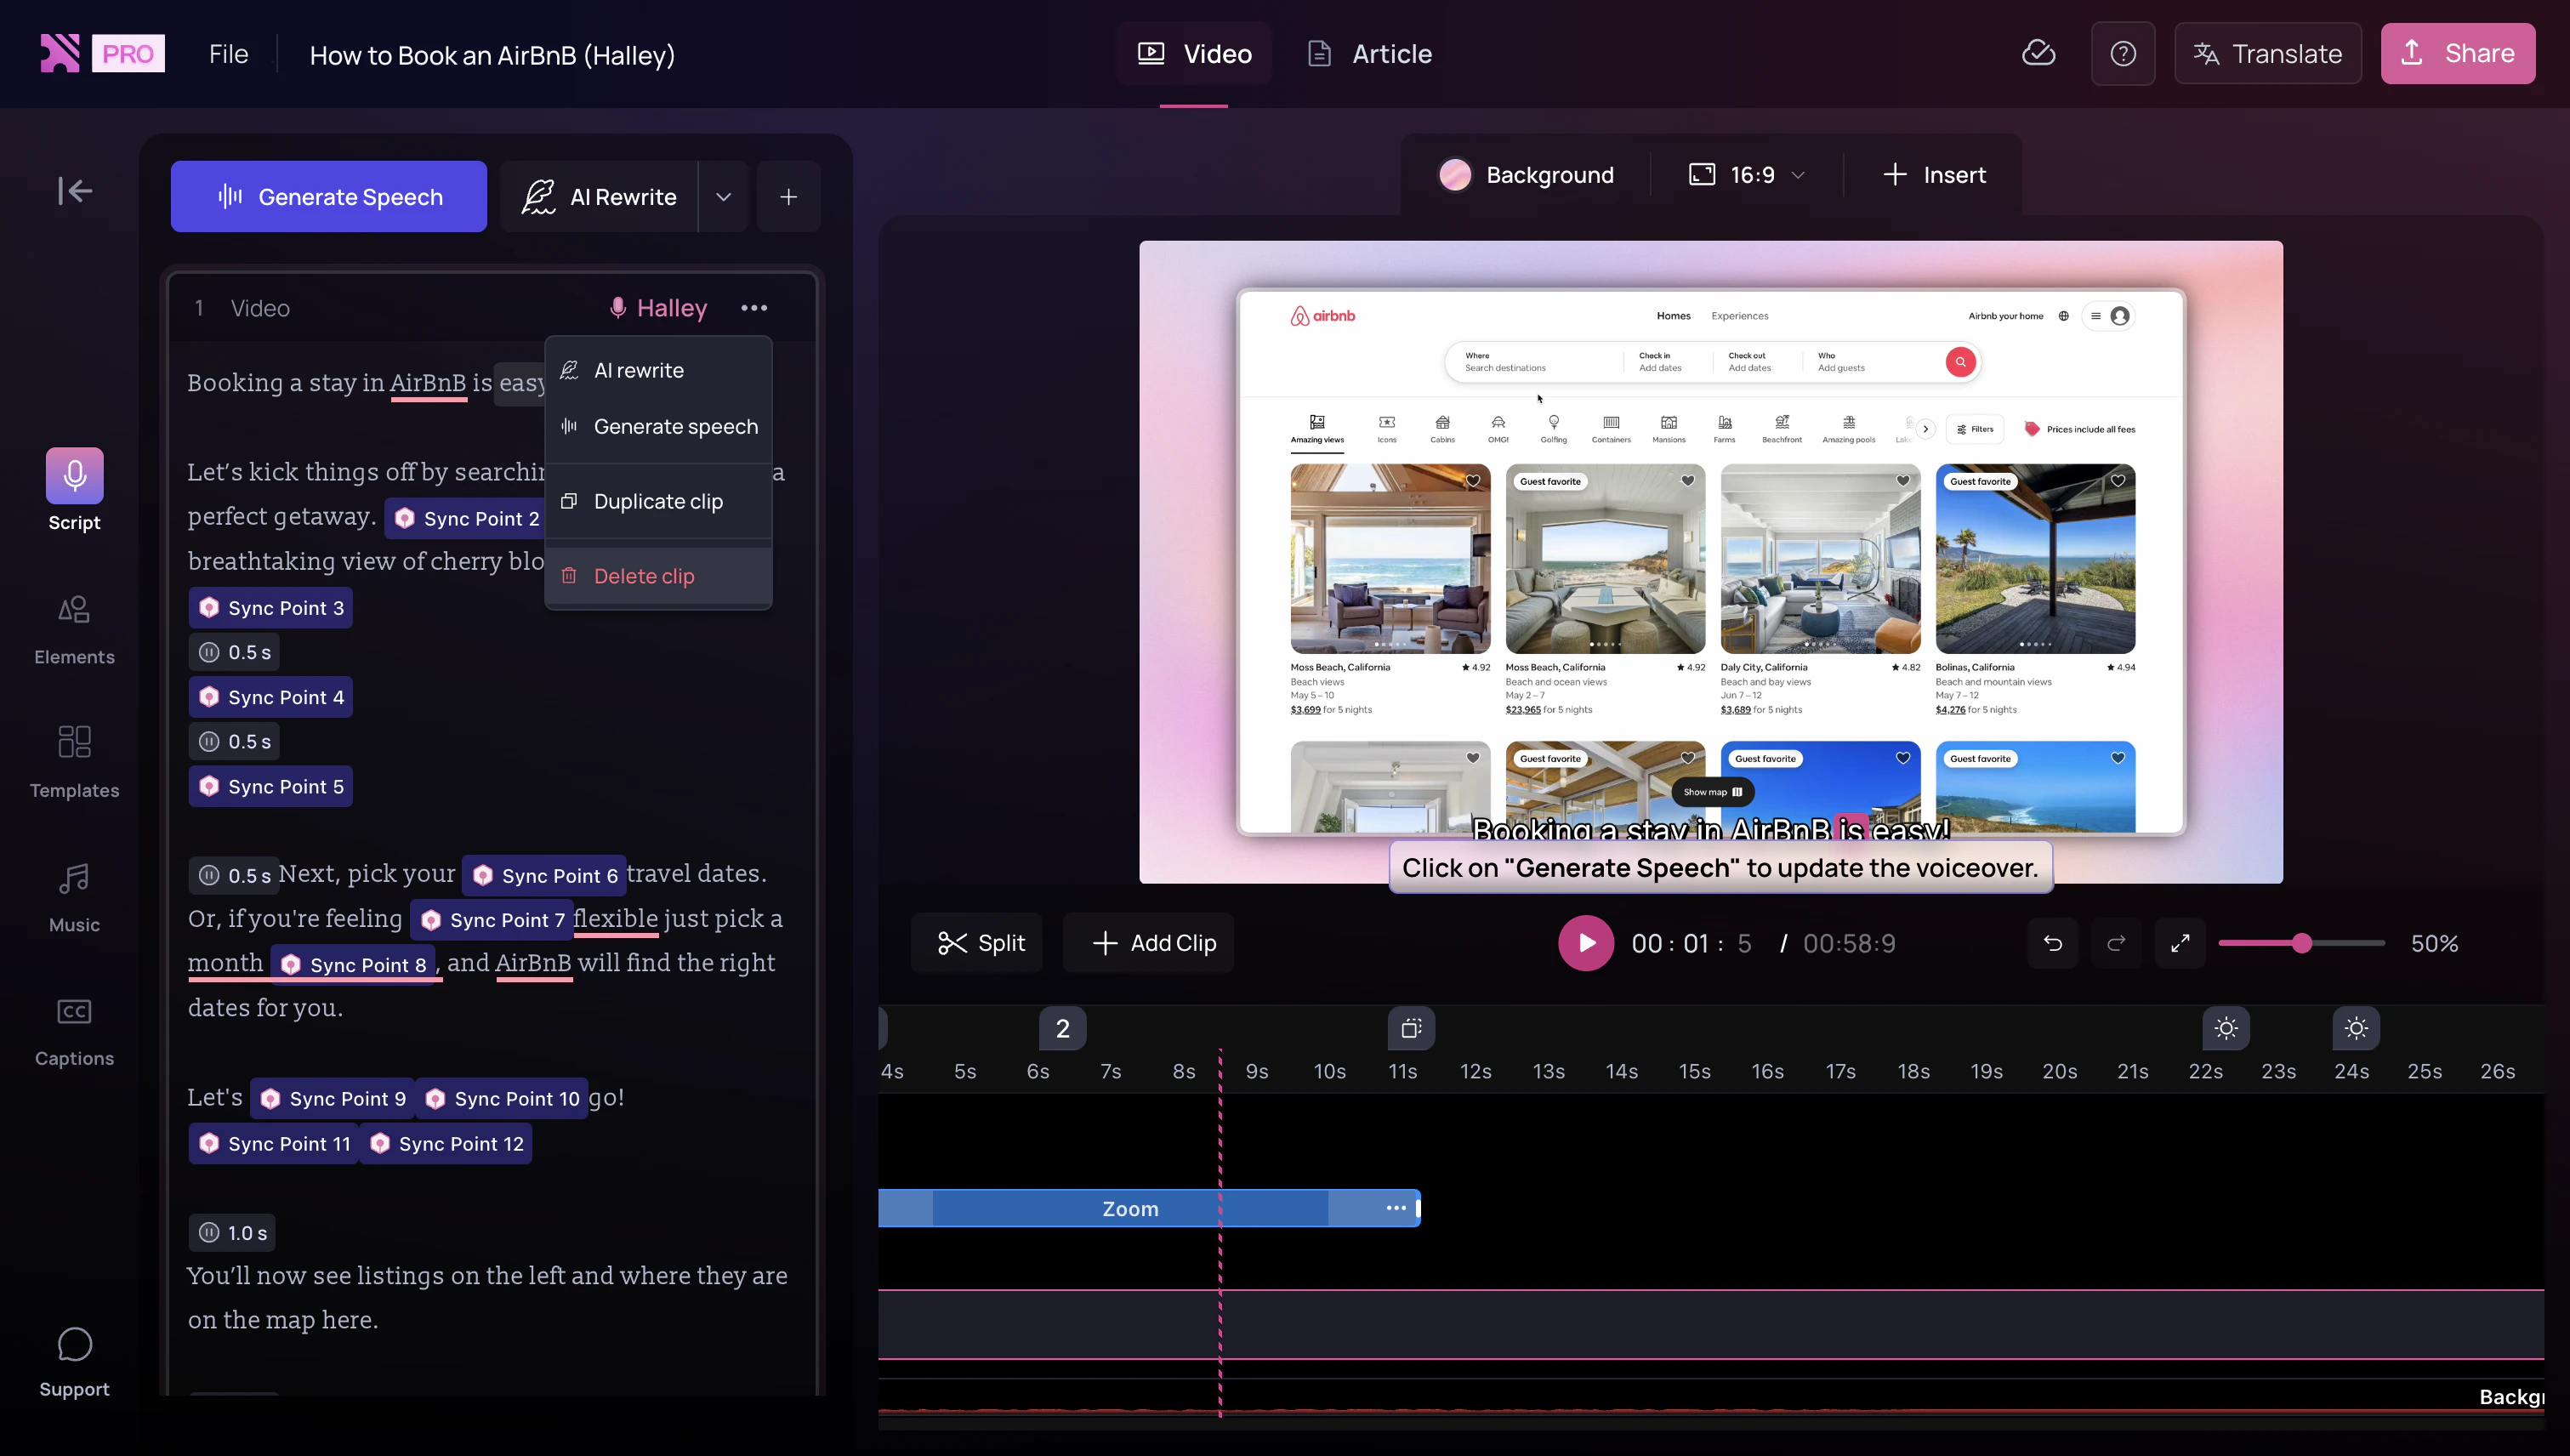Click the Sync Point 6 chip
The height and width of the screenshot is (1456, 2570).
pyautogui.click(x=545, y=875)
